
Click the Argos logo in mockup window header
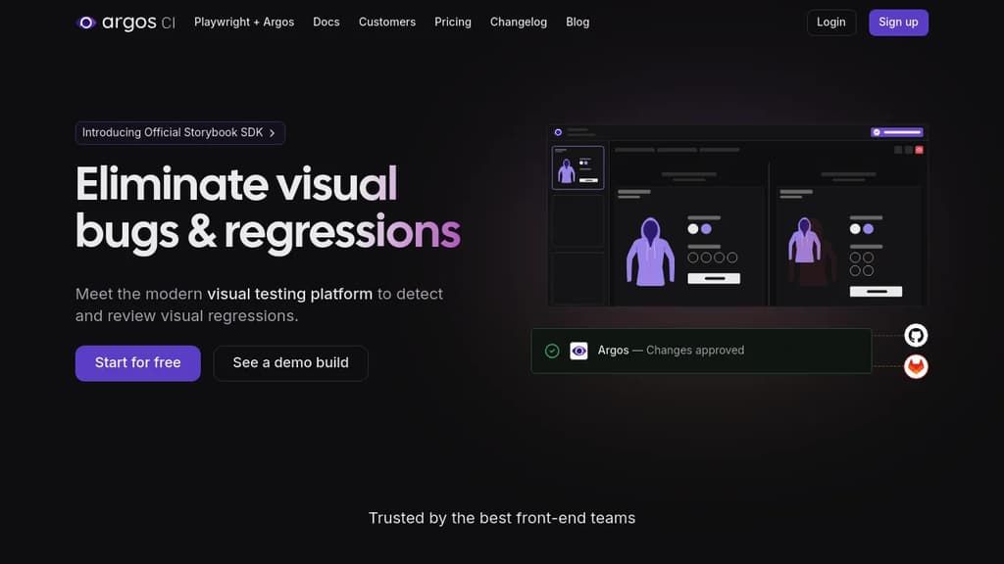tap(557, 132)
